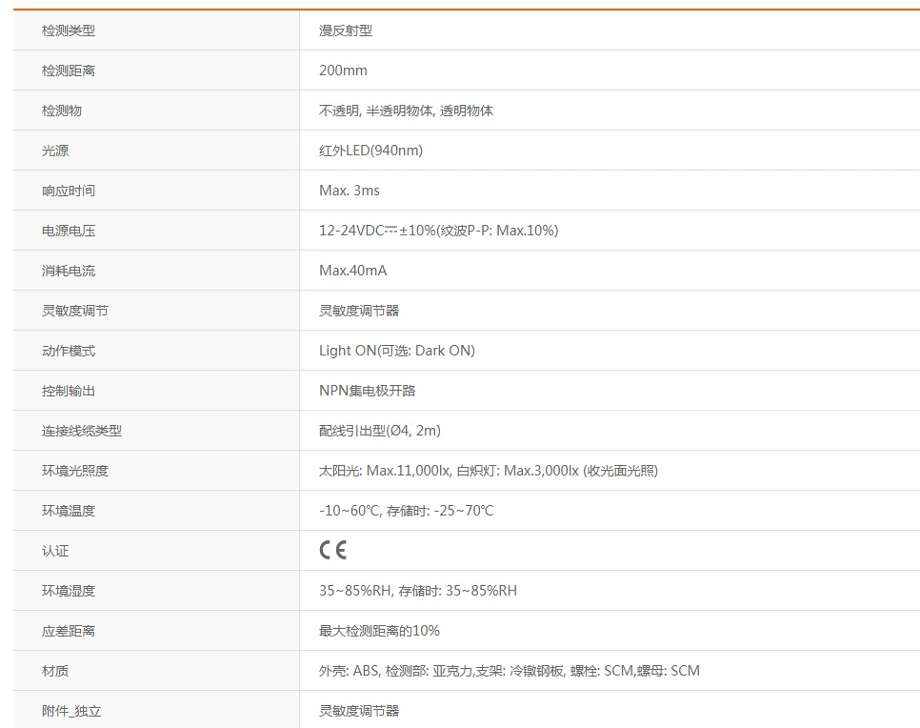Select 'NPN集电极开路' value
Viewport: 920px width, 728px height.
coord(368,391)
